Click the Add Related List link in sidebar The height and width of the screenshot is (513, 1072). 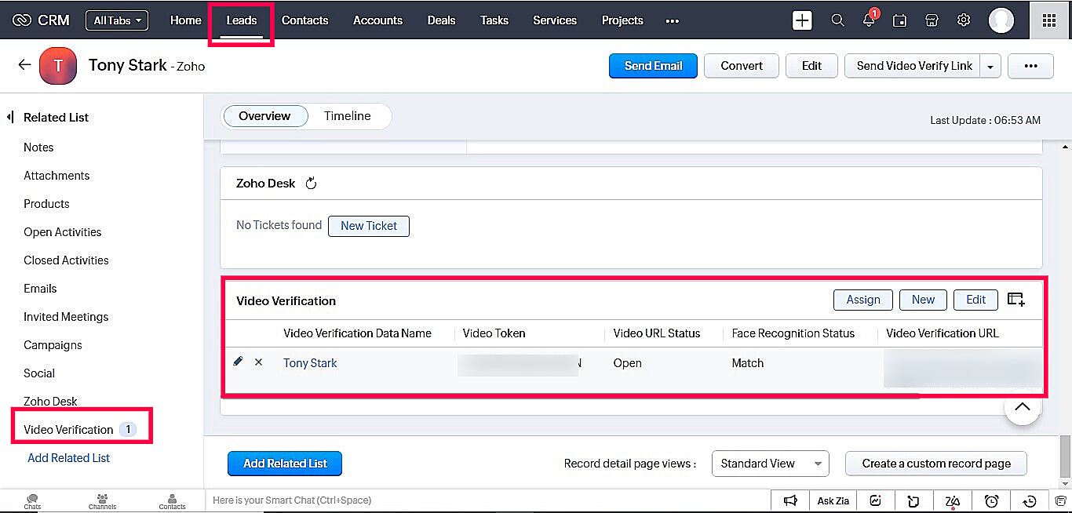(68, 458)
